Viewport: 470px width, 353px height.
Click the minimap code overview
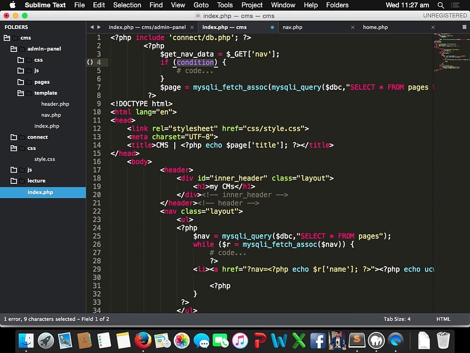tap(452, 52)
